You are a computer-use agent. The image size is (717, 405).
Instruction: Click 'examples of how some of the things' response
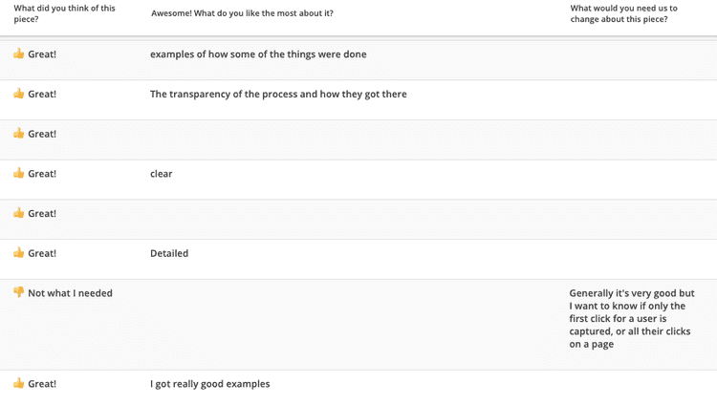258,54
